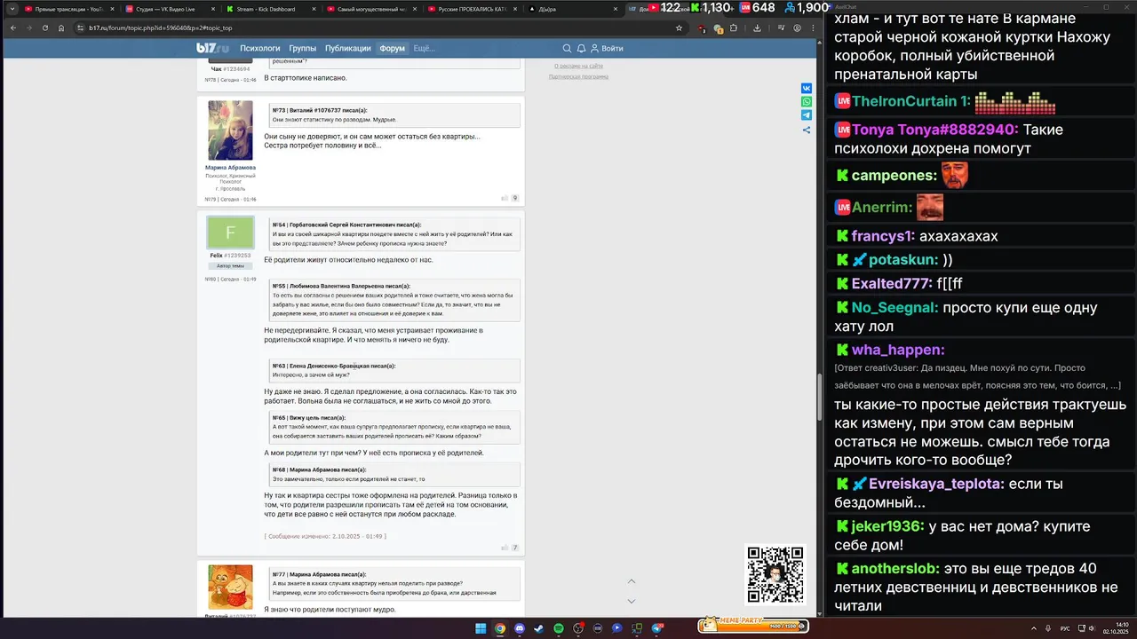Expand hidden system tray icons

[x=1034, y=628]
